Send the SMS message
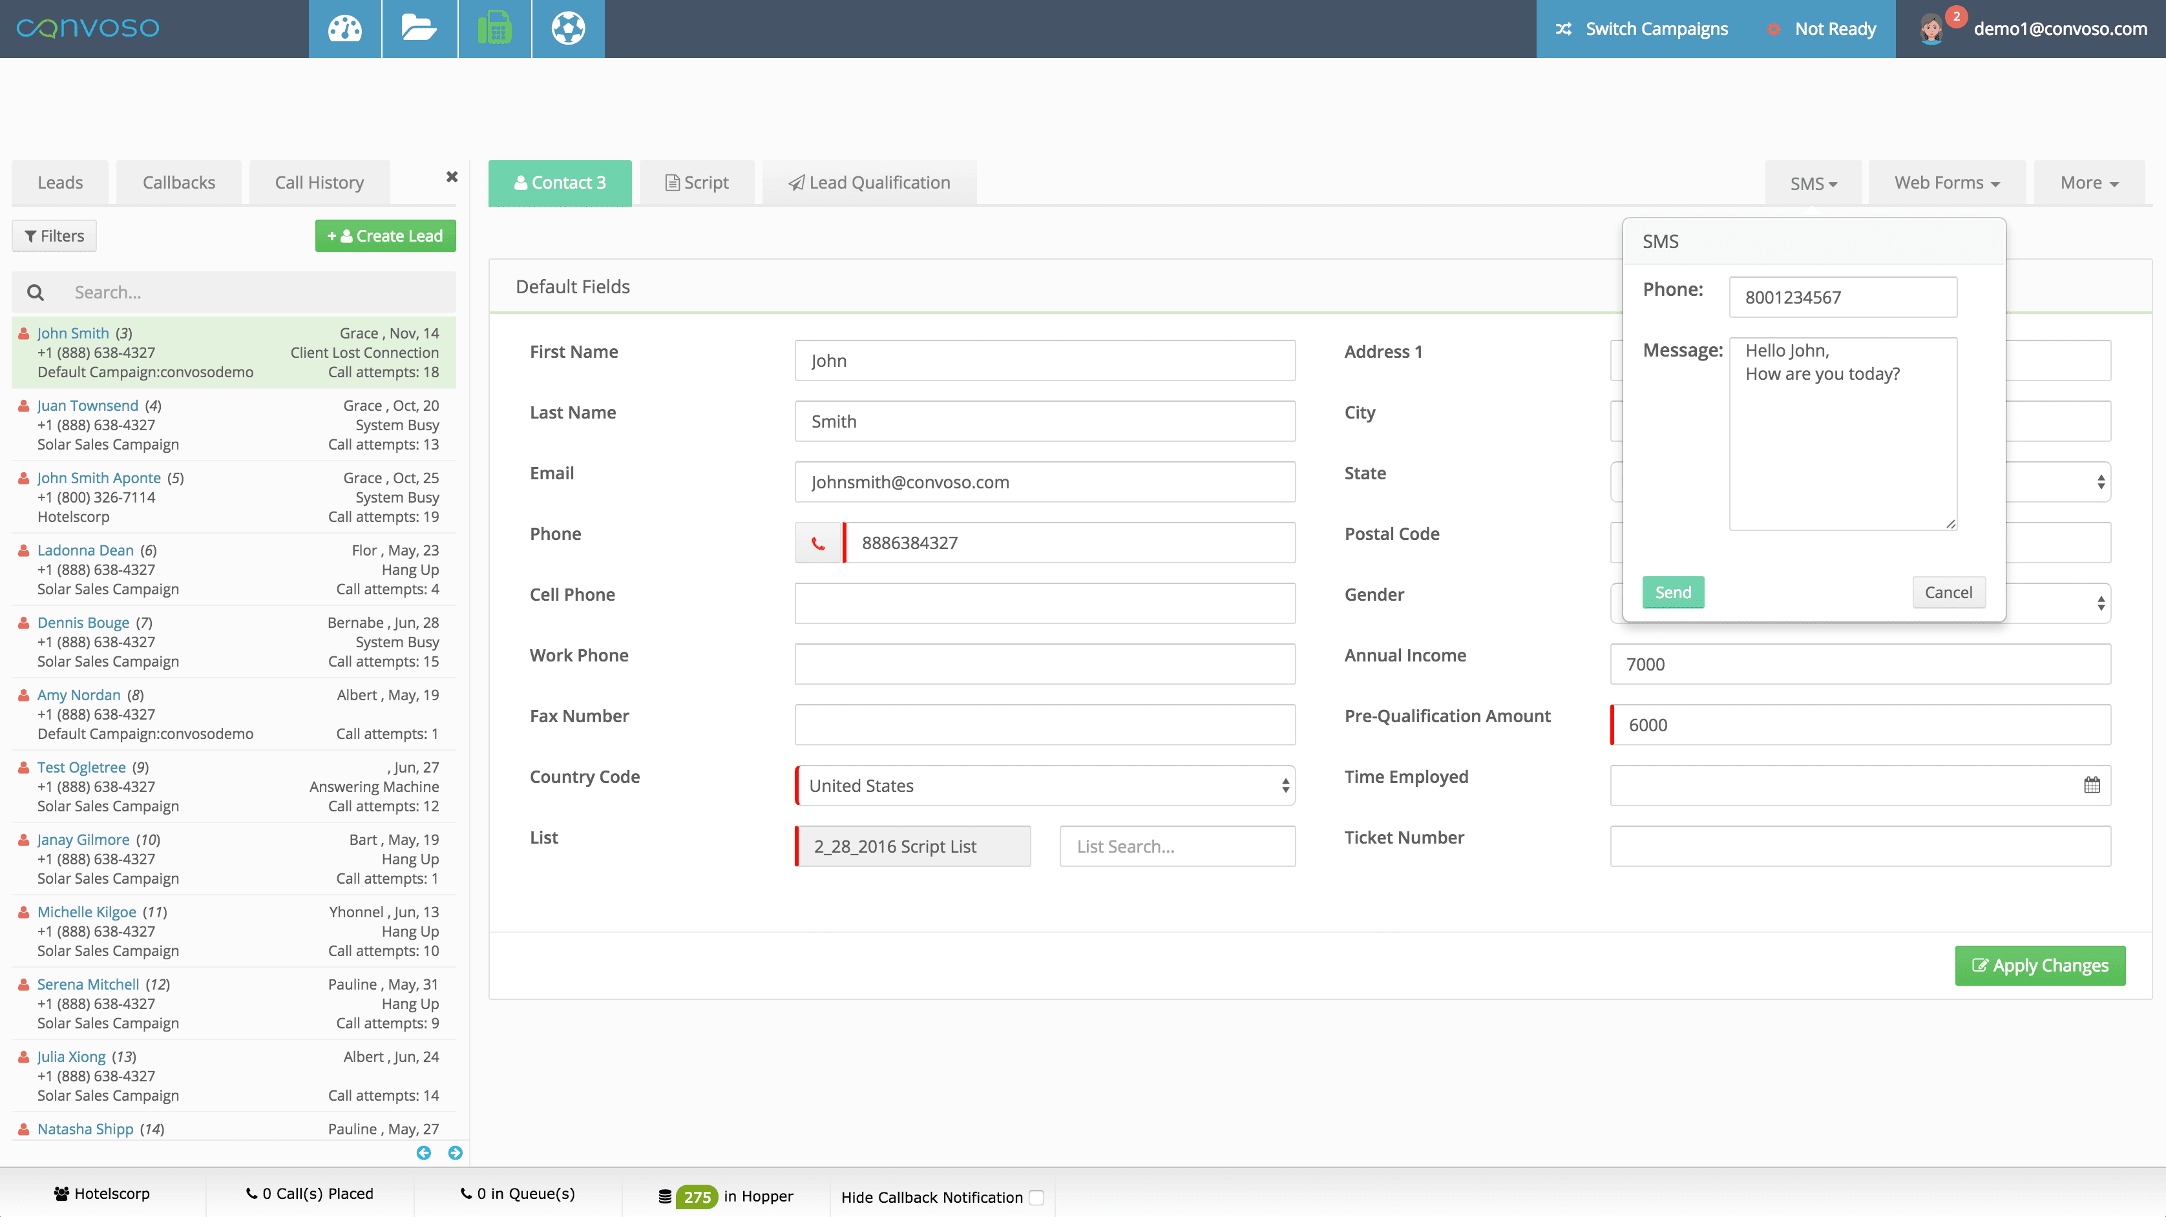 [1672, 592]
